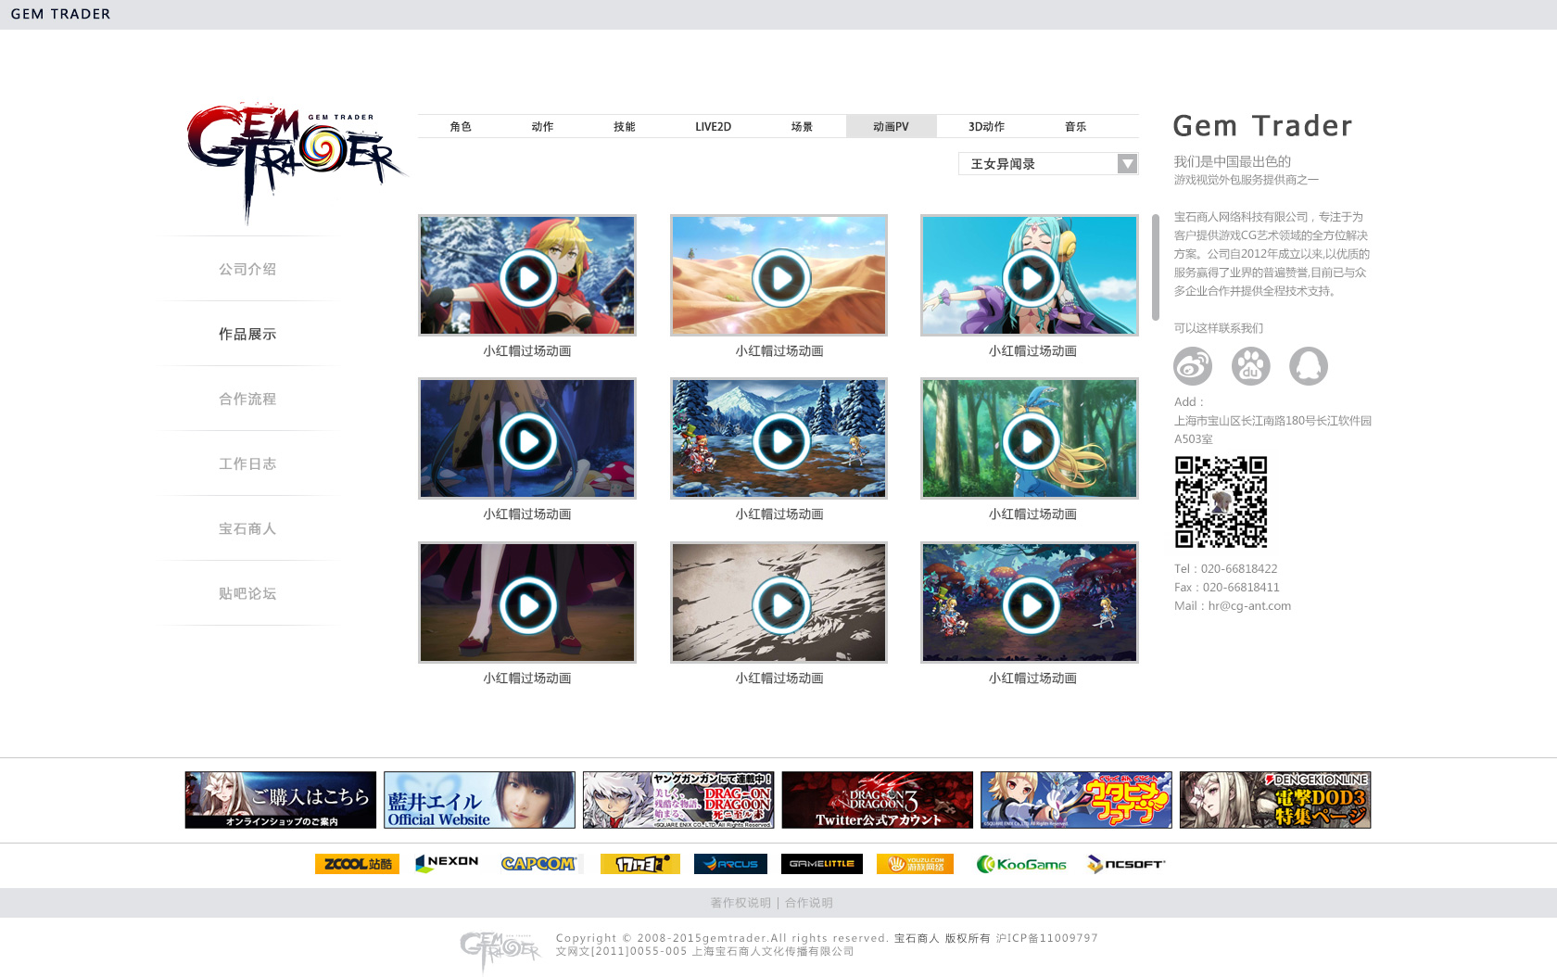Viewport: 1557px width, 977px height.
Task: Play the teal-haired girl video
Action: [x=1030, y=277]
